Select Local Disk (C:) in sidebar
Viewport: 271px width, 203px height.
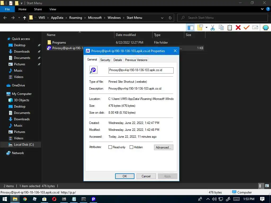point(21,145)
